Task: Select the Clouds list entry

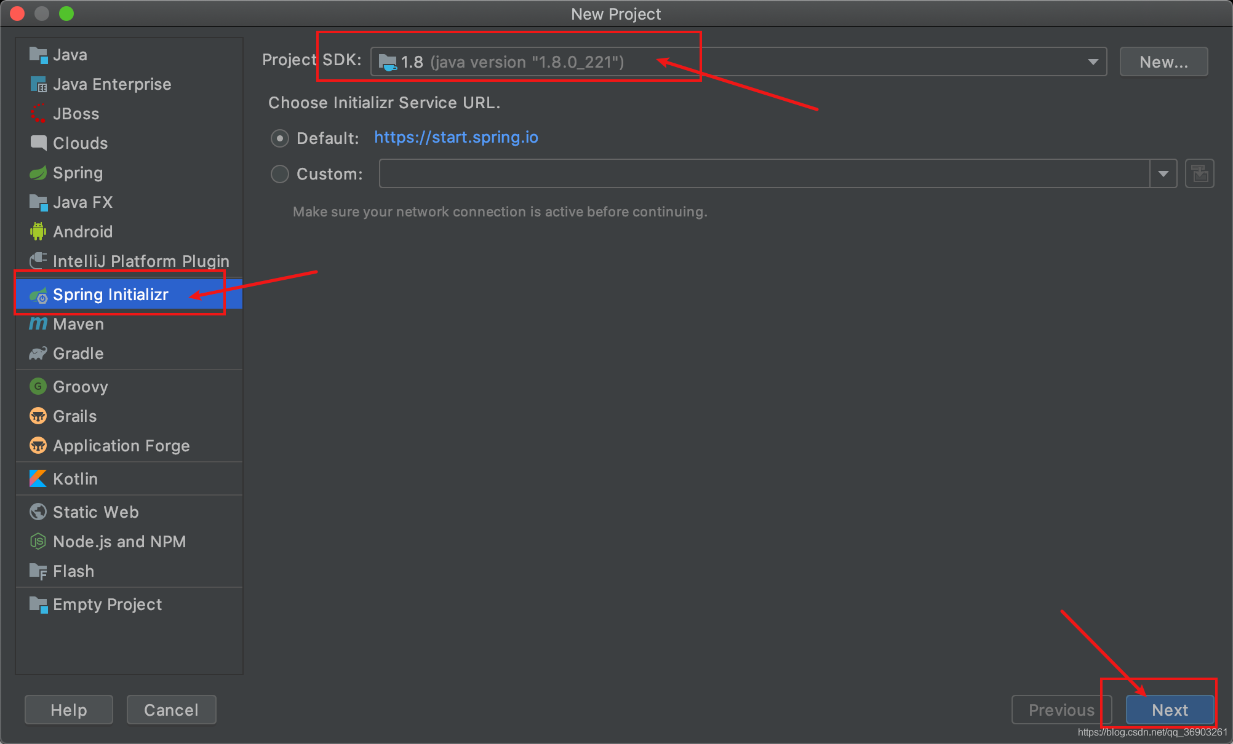Action: point(129,143)
